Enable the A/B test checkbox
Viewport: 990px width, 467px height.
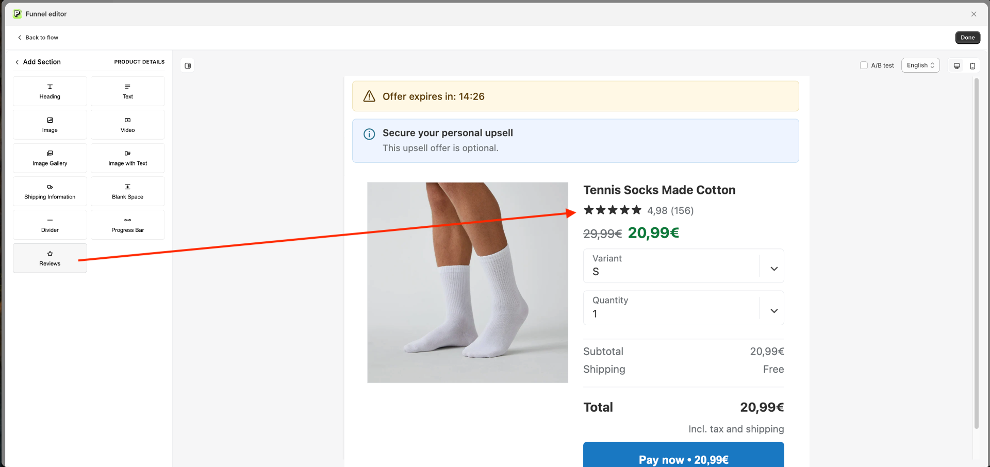pyautogui.click(x=864, y=65)
